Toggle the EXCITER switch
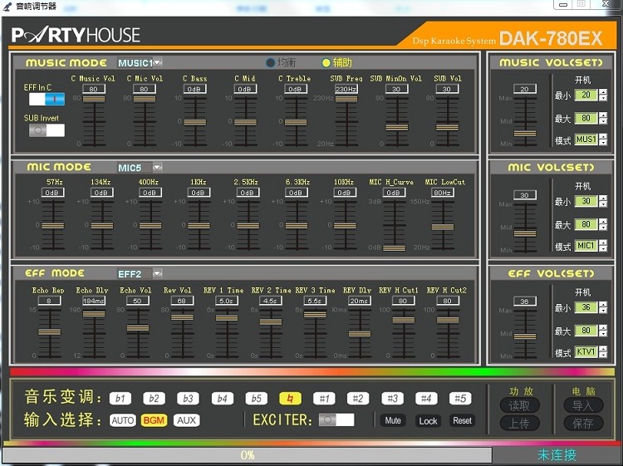Viewport: 623px width, 466px height. point(336,420)
